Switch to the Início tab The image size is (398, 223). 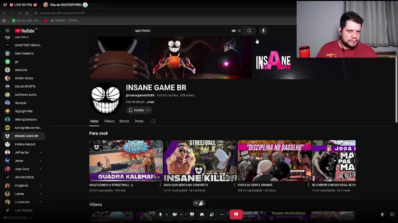(x=94, y=121)
